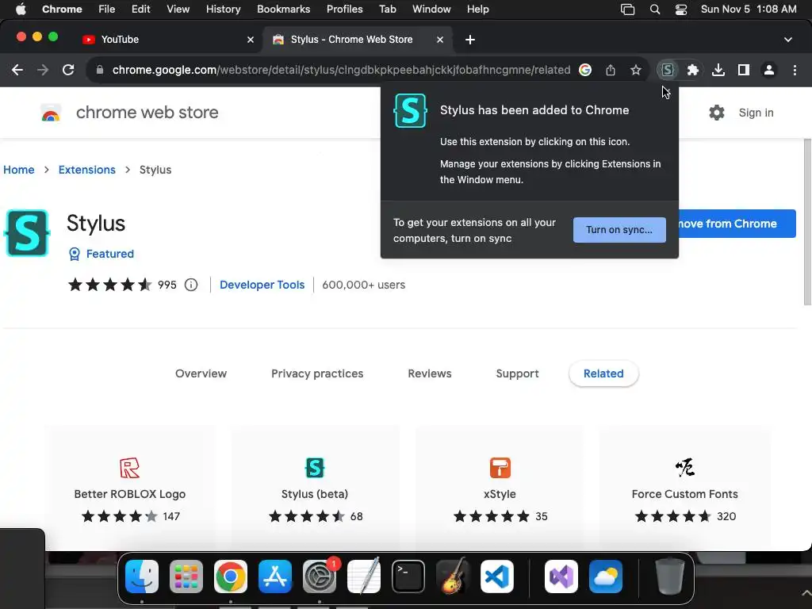Open the xStyle extension card
This screenshot has width=812, height=609.
click(500, 488)
